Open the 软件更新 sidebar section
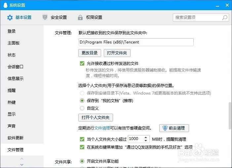This screenshot has width=232, height=168. point(22,138)
